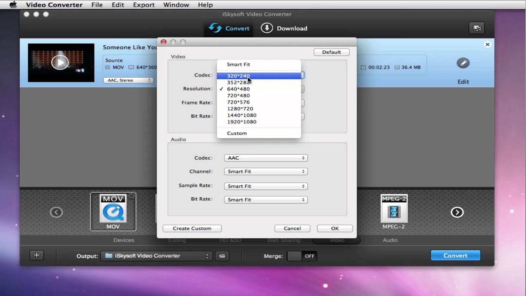Open the AAC, Stereo audio track dropdown
526x296 pixels.
(128, 80)
